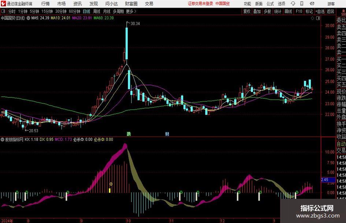This screenshot has height=223, width=346.
Task: Click the 游客 user label
Action: coord(331,4)
